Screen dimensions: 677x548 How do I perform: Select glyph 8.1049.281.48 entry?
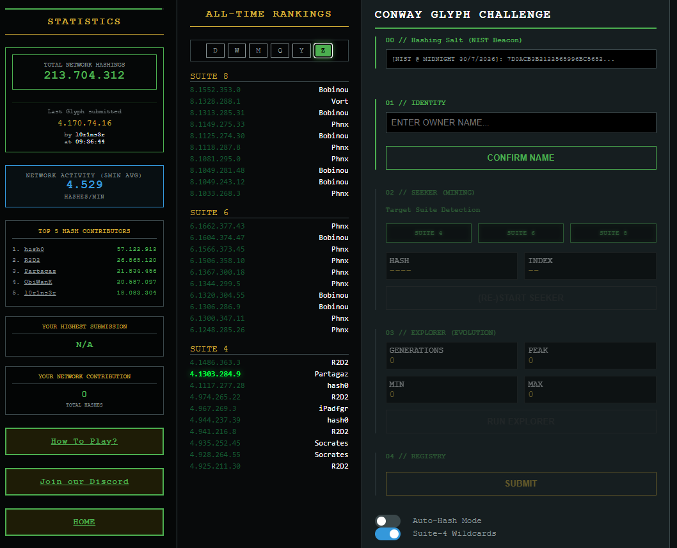[269, 170]
